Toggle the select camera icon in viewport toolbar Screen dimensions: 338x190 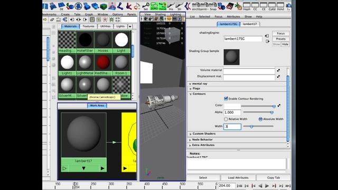coord(146,19)
